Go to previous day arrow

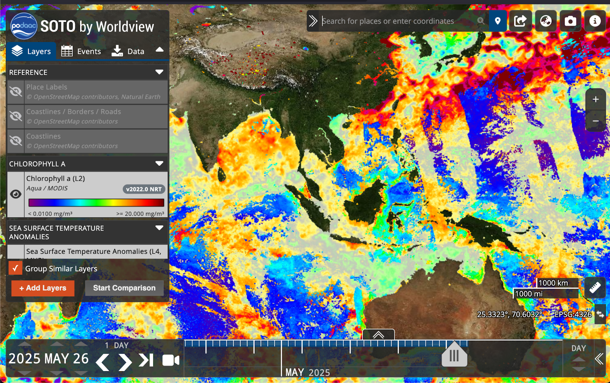(x=103, y=362)
